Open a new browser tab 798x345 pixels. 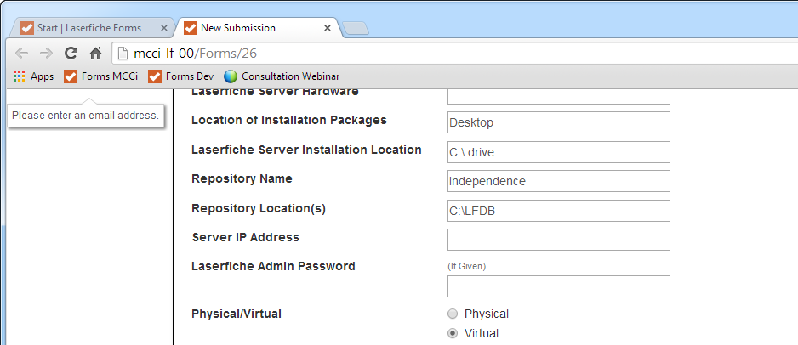pyautogui.click(x=356, y=29)
